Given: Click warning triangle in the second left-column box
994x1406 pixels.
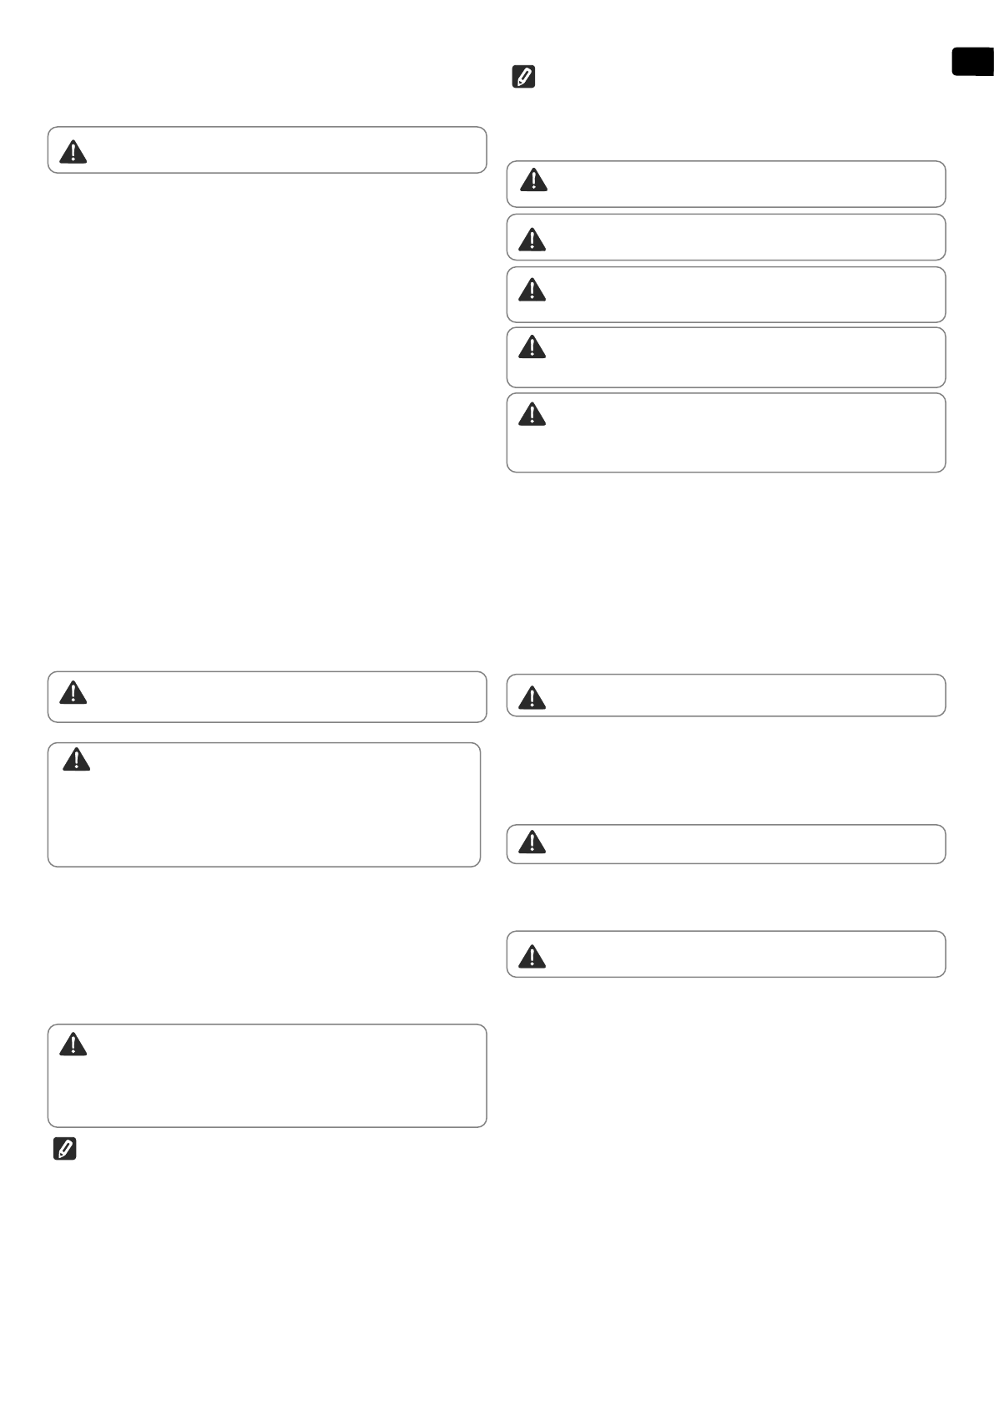Looking at the screenshot, I should click(73, 692).
